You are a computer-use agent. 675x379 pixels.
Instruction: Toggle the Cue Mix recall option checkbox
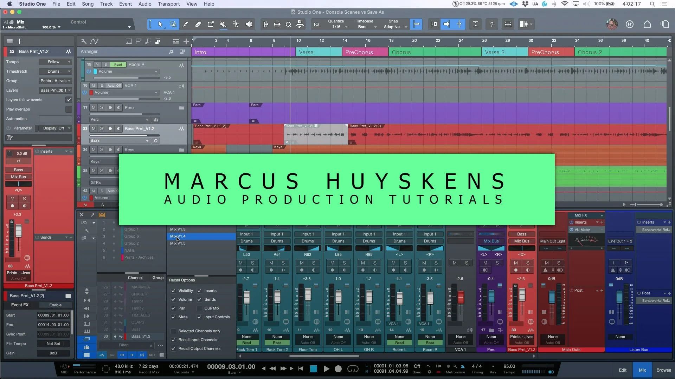[199, 308]
